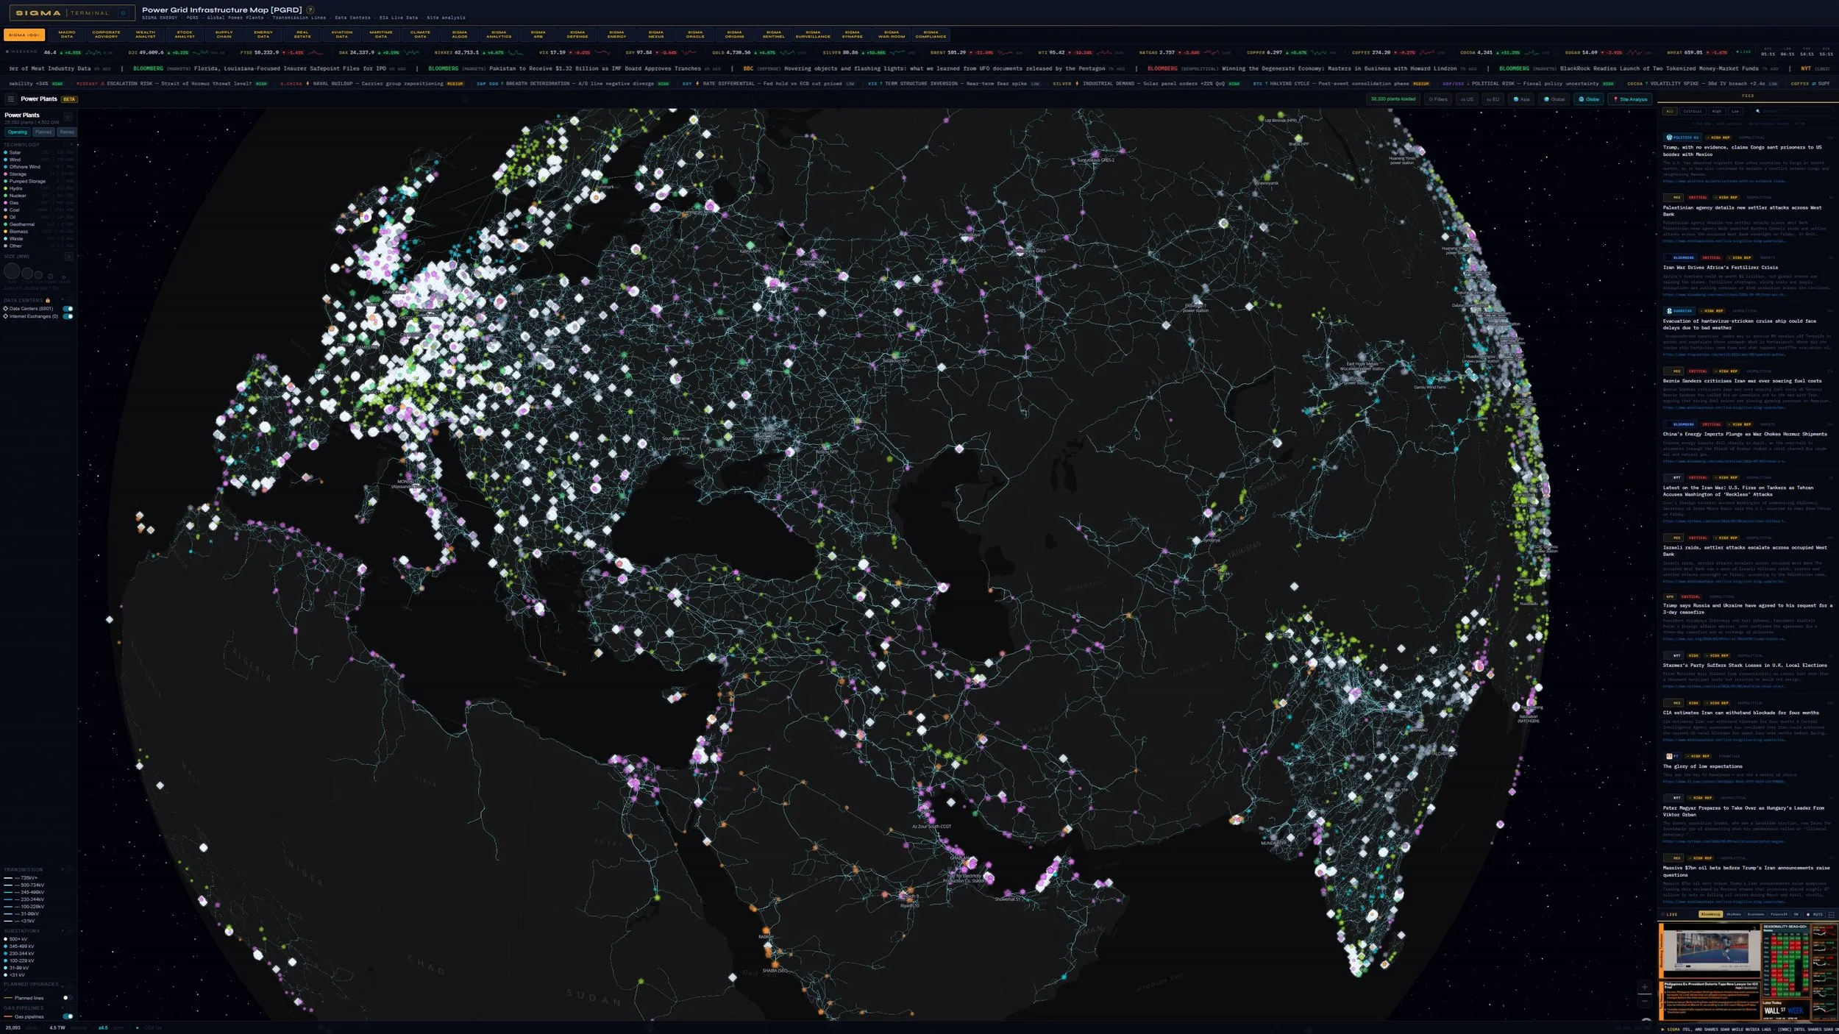Click the Filters gear icon button

point(1438,99)
